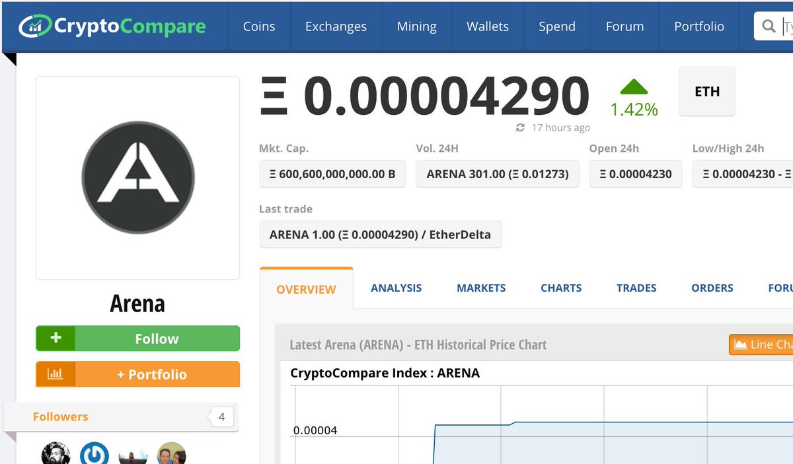Switch to the Orders tab

712,288
